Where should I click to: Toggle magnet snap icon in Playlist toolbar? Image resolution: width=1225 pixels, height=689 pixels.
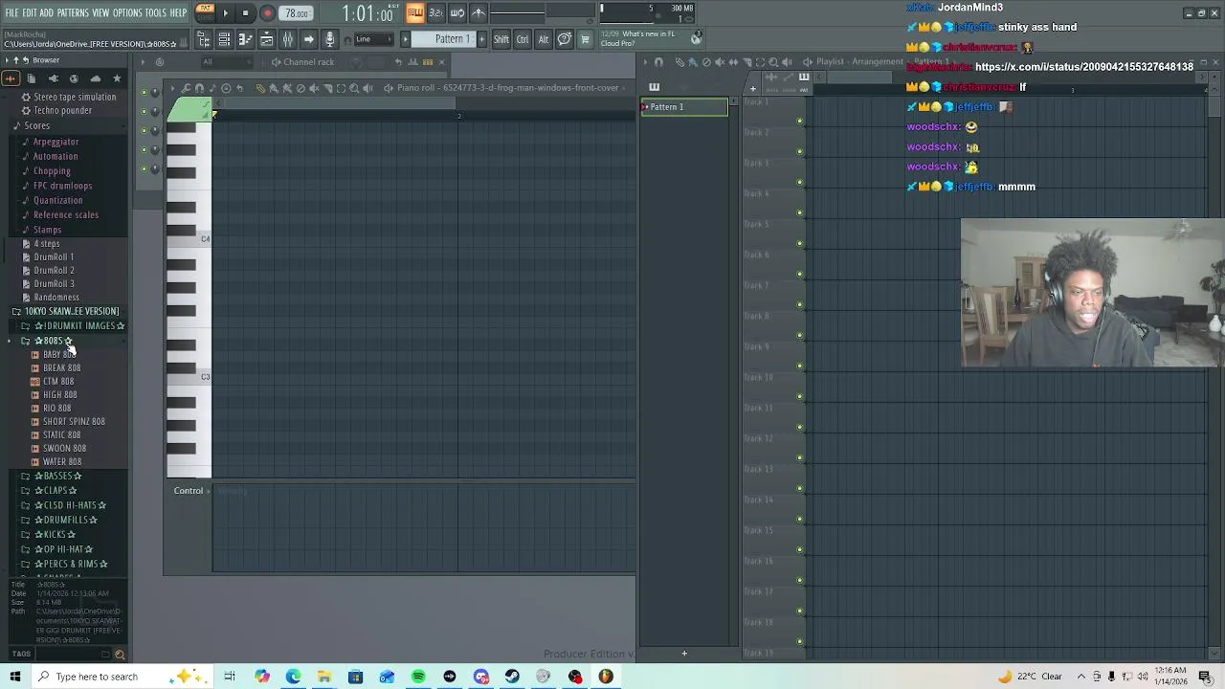pyautogui.click(x=658, y=62)
